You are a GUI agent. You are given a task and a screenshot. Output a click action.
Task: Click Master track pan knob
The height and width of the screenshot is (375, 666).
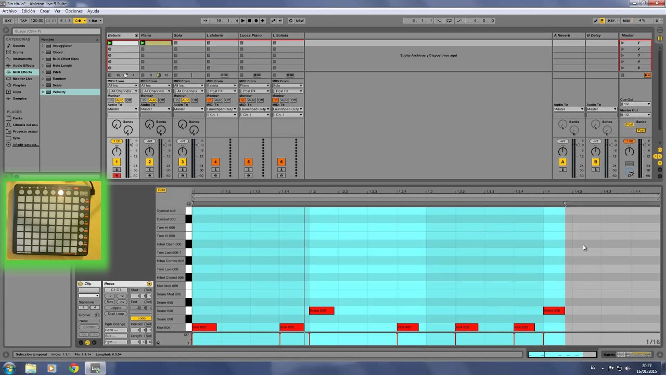(x=629, y=152)
